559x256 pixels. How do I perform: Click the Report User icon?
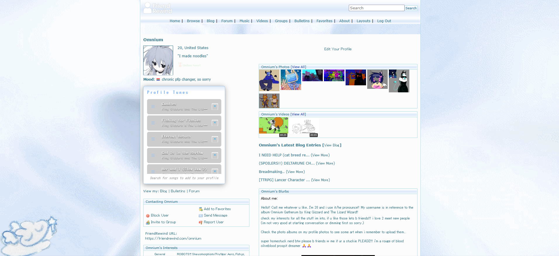(201, 222)
